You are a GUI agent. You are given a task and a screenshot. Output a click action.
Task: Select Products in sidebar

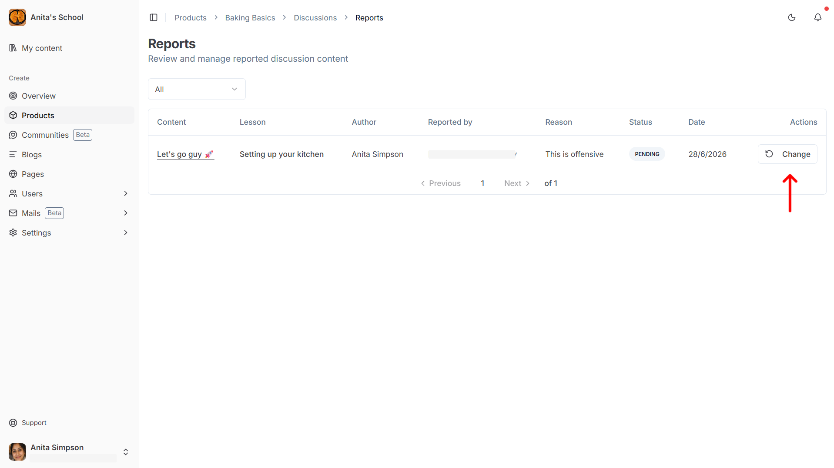(x=70, y=115)
